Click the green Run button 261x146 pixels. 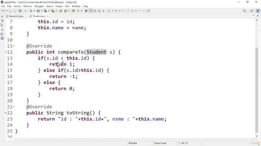click(x=38, y=11)
